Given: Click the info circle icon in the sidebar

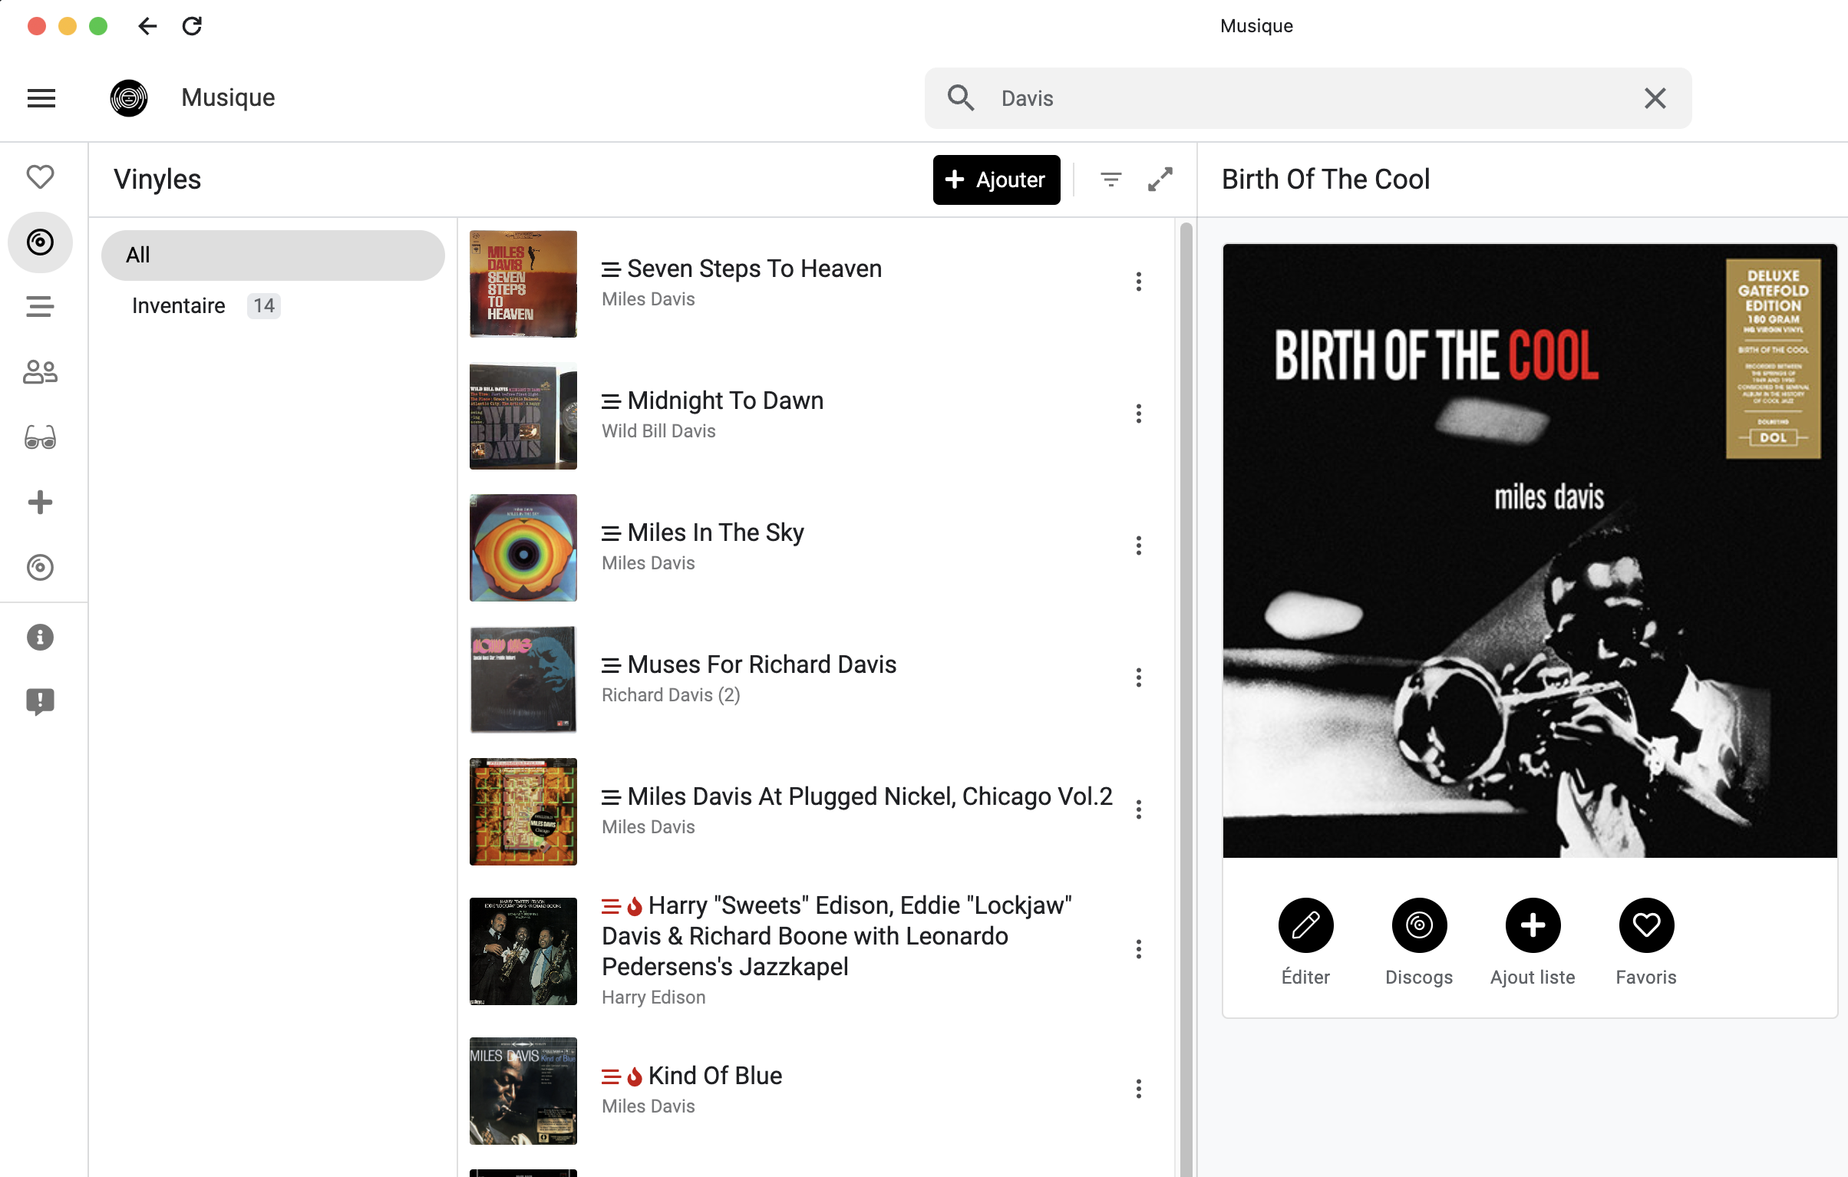Looking at the screenshot, I should coord(40,637).
